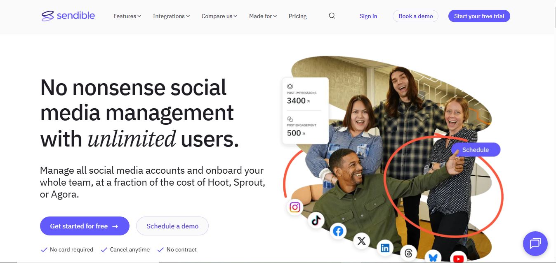Click the Sign in link
Viewport: 556px width, 263px height.
pyautogui.click(x=368, y=16)
